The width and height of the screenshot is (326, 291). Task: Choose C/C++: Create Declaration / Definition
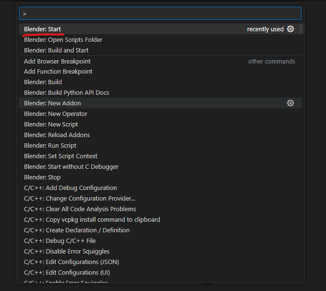coord(160,230)
